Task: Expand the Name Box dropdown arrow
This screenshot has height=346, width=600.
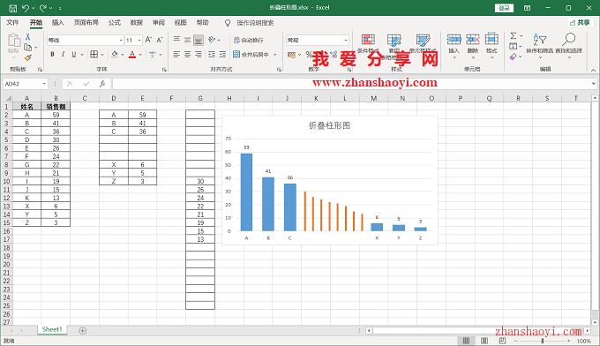Action: click(x=44, y=84)
